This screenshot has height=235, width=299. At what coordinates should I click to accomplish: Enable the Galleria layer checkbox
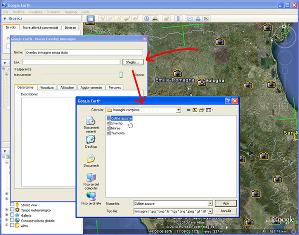pyautogui.click(x=12, y=215)
